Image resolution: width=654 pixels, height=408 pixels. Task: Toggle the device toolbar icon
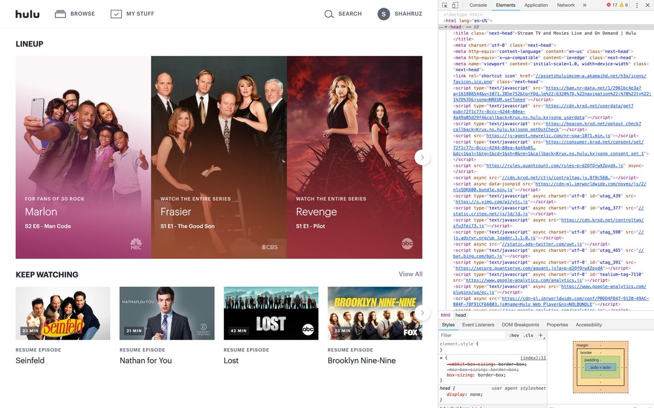[x=455, y=5]
